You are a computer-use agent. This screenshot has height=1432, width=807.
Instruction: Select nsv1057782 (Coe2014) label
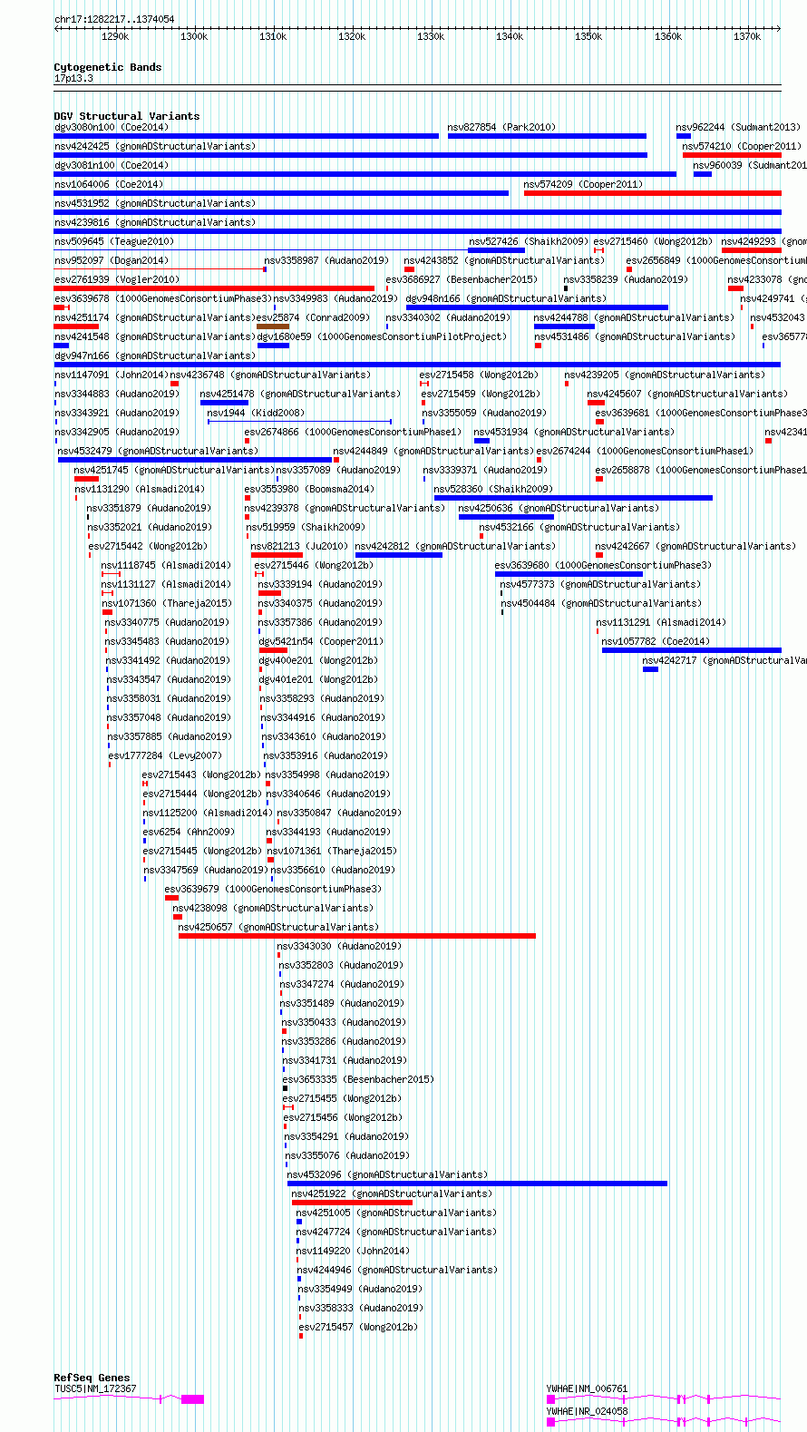pos(656,641)
